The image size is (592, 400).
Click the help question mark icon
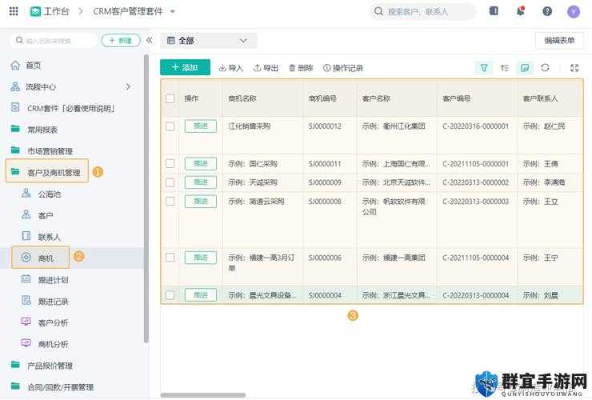click(x=547, y=11)
